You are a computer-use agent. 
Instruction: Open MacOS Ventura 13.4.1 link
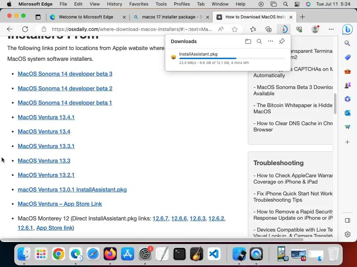pyautogui.click(x=46, y=117)
